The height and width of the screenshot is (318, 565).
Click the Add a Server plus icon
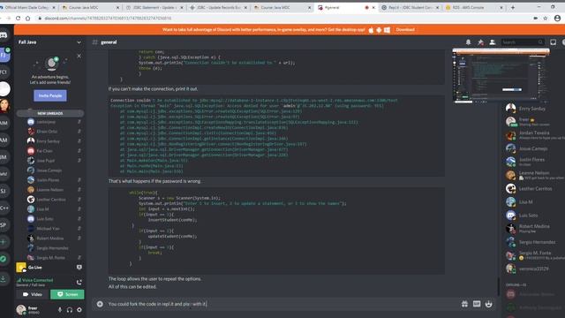pyautogui.click(x=4, y=242)
